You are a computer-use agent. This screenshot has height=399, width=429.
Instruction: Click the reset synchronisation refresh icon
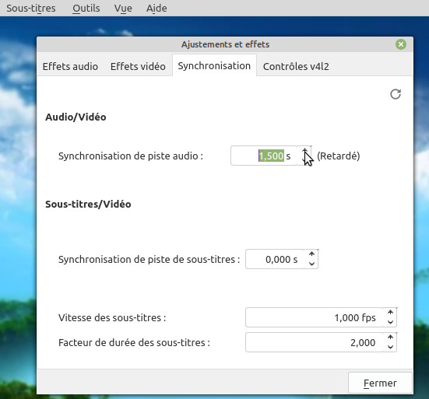pos(396,94)
